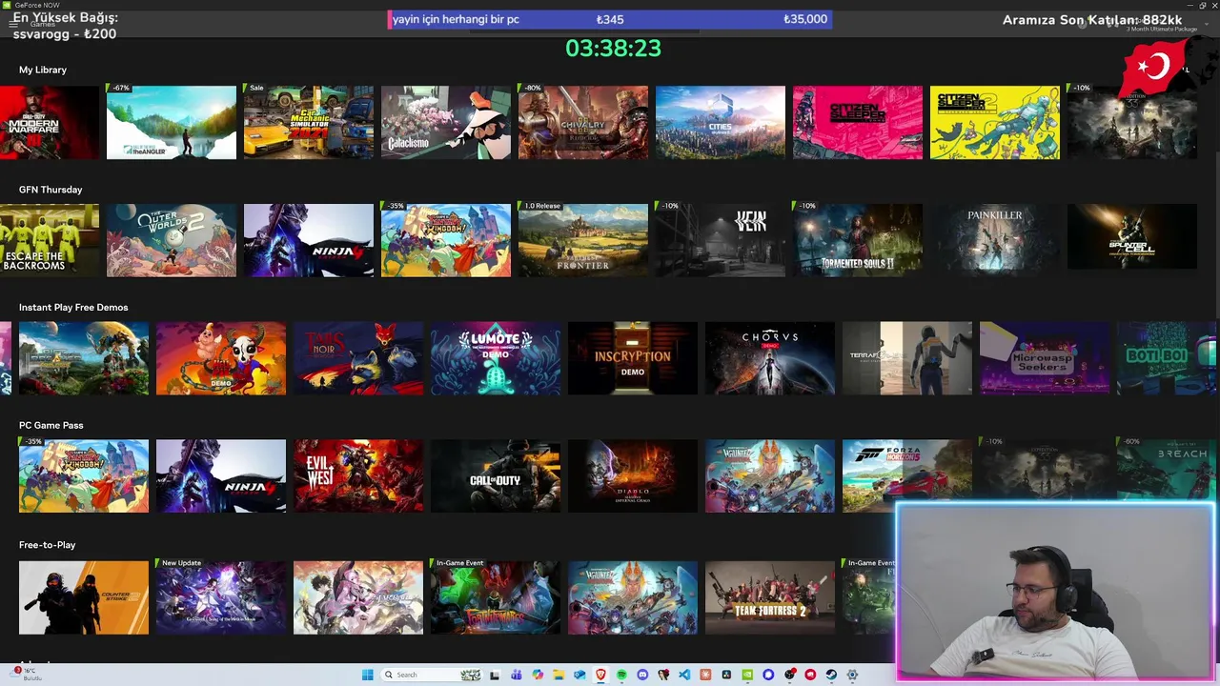Open File Explorer from the taskbar

pos(559,675)
